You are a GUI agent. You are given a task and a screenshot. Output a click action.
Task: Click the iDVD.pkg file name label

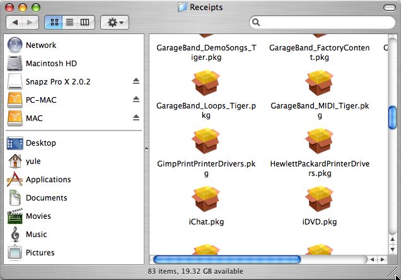[x=320, y=222]
